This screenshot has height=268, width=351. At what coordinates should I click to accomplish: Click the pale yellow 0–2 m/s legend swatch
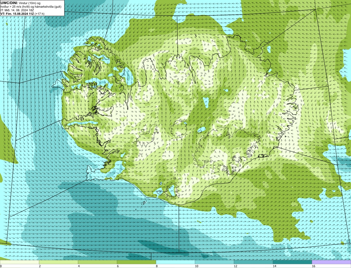[x=19, y=262]
